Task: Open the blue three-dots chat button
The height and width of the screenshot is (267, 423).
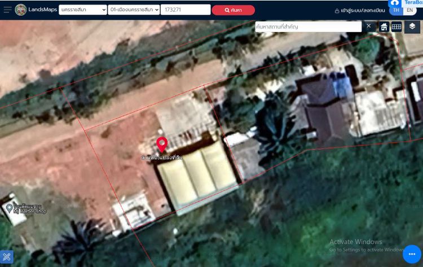Action: click(412, 254)
